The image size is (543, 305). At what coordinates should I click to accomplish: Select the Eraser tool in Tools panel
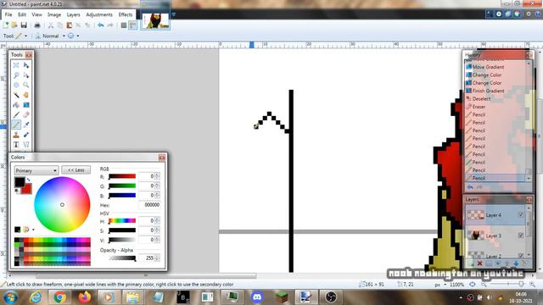tap(26, 115)
